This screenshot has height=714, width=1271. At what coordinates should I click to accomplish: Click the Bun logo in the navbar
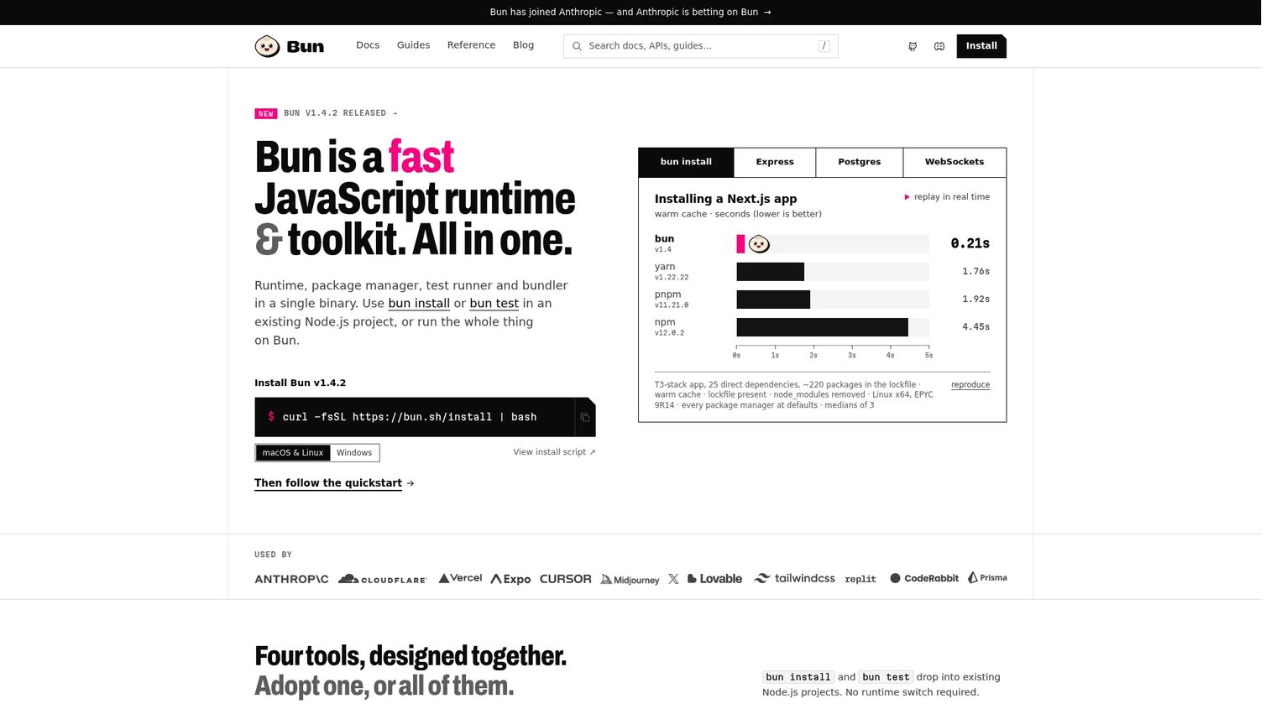[290, 46]
